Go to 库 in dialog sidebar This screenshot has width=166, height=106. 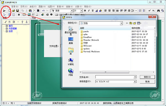[x=71, y=51]
